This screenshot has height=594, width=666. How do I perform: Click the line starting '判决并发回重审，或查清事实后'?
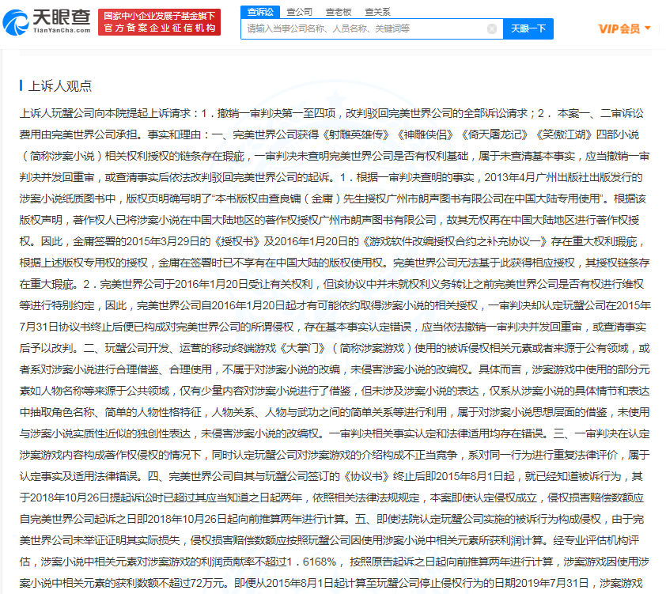pos(331,177)
